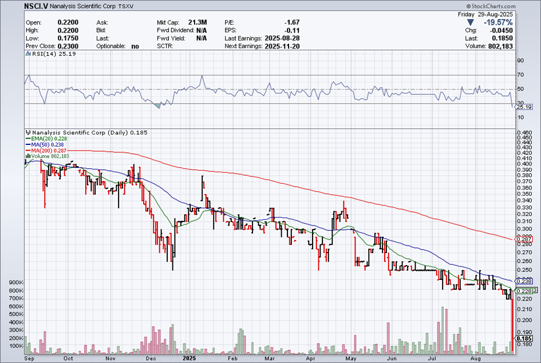Click the SCTR label
Viewport: 541px width, 363px height.
pos(165,46)
